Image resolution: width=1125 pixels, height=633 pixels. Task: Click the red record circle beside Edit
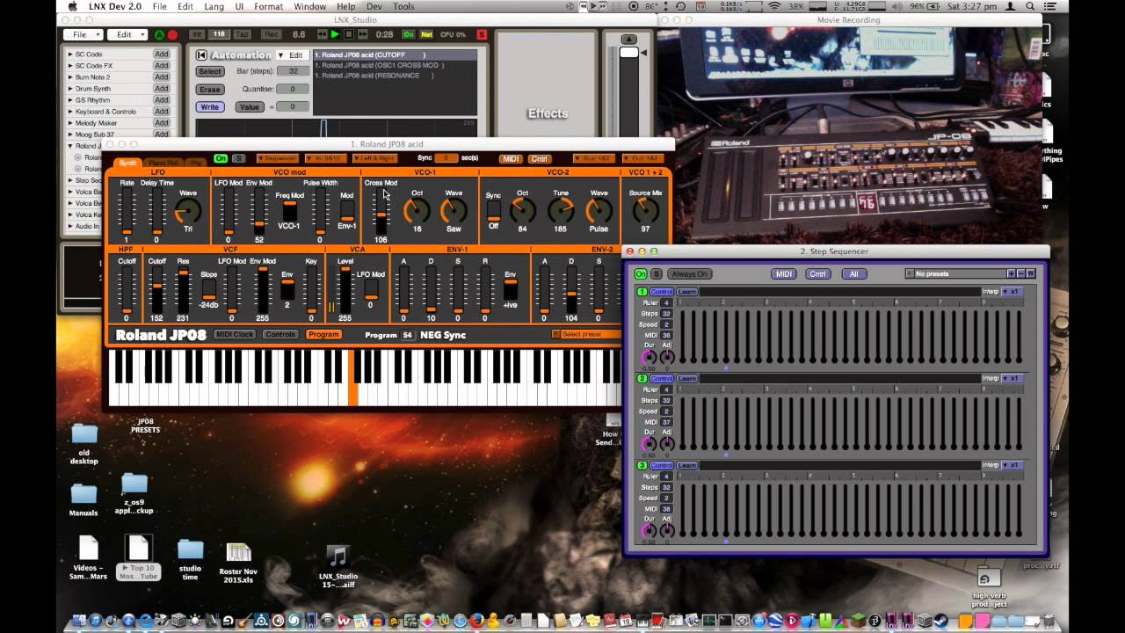(x=172, y=35)
